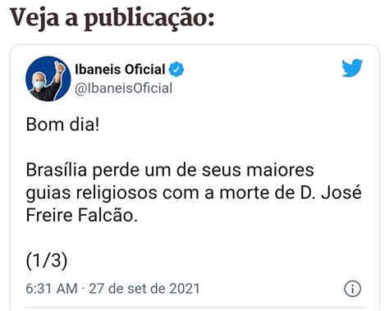Open the Ibaneis Oficial profile picture
The image size is (389, 311).
click(48, 79)
